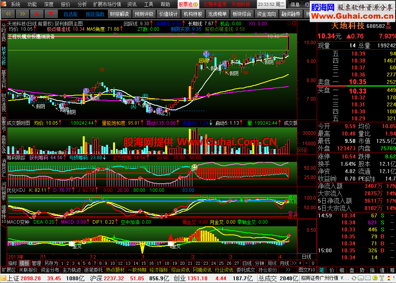The image size is (396, 283).
Task: Select template number 27
Action: (x=237, y=263)
